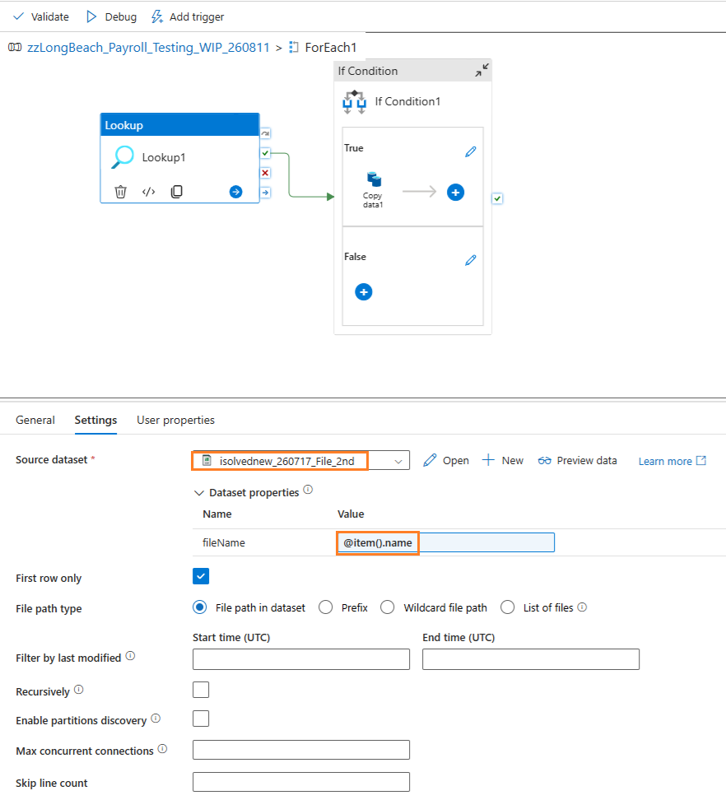Click the End time (UTC) field
This screenshot has width=726, height=800.
[531, 659]
